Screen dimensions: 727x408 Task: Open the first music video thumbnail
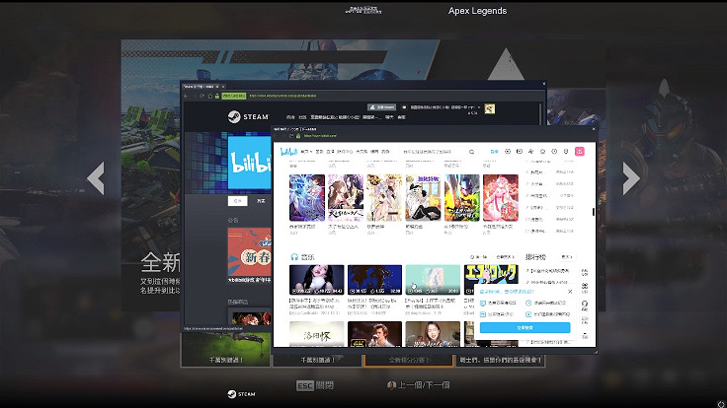click(316, 279)
